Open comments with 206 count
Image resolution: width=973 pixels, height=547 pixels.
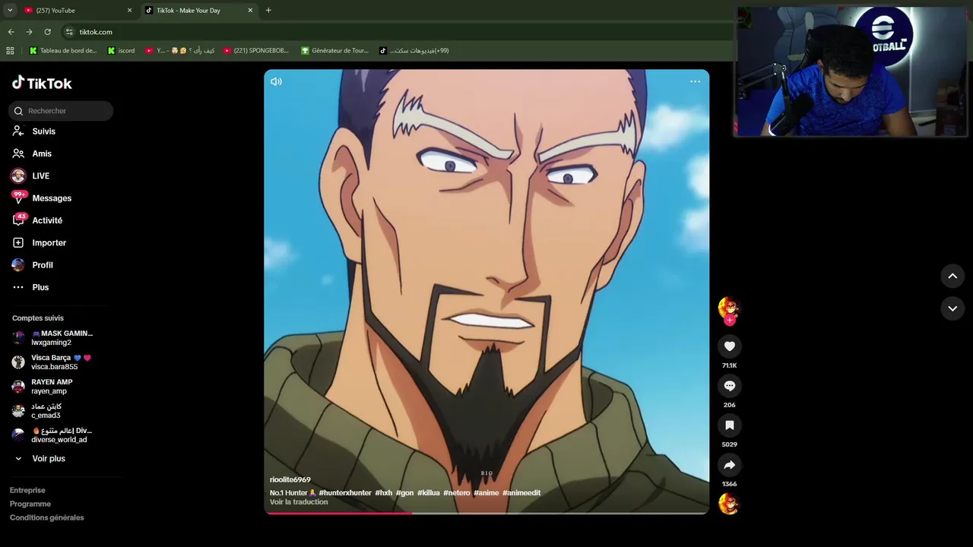click(x=729, y=386)
